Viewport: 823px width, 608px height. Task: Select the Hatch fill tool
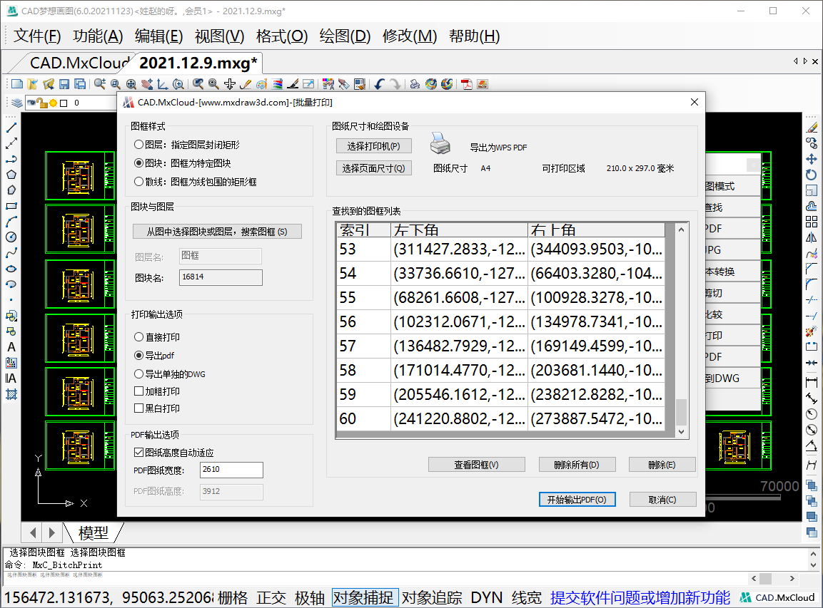point(11,394)
